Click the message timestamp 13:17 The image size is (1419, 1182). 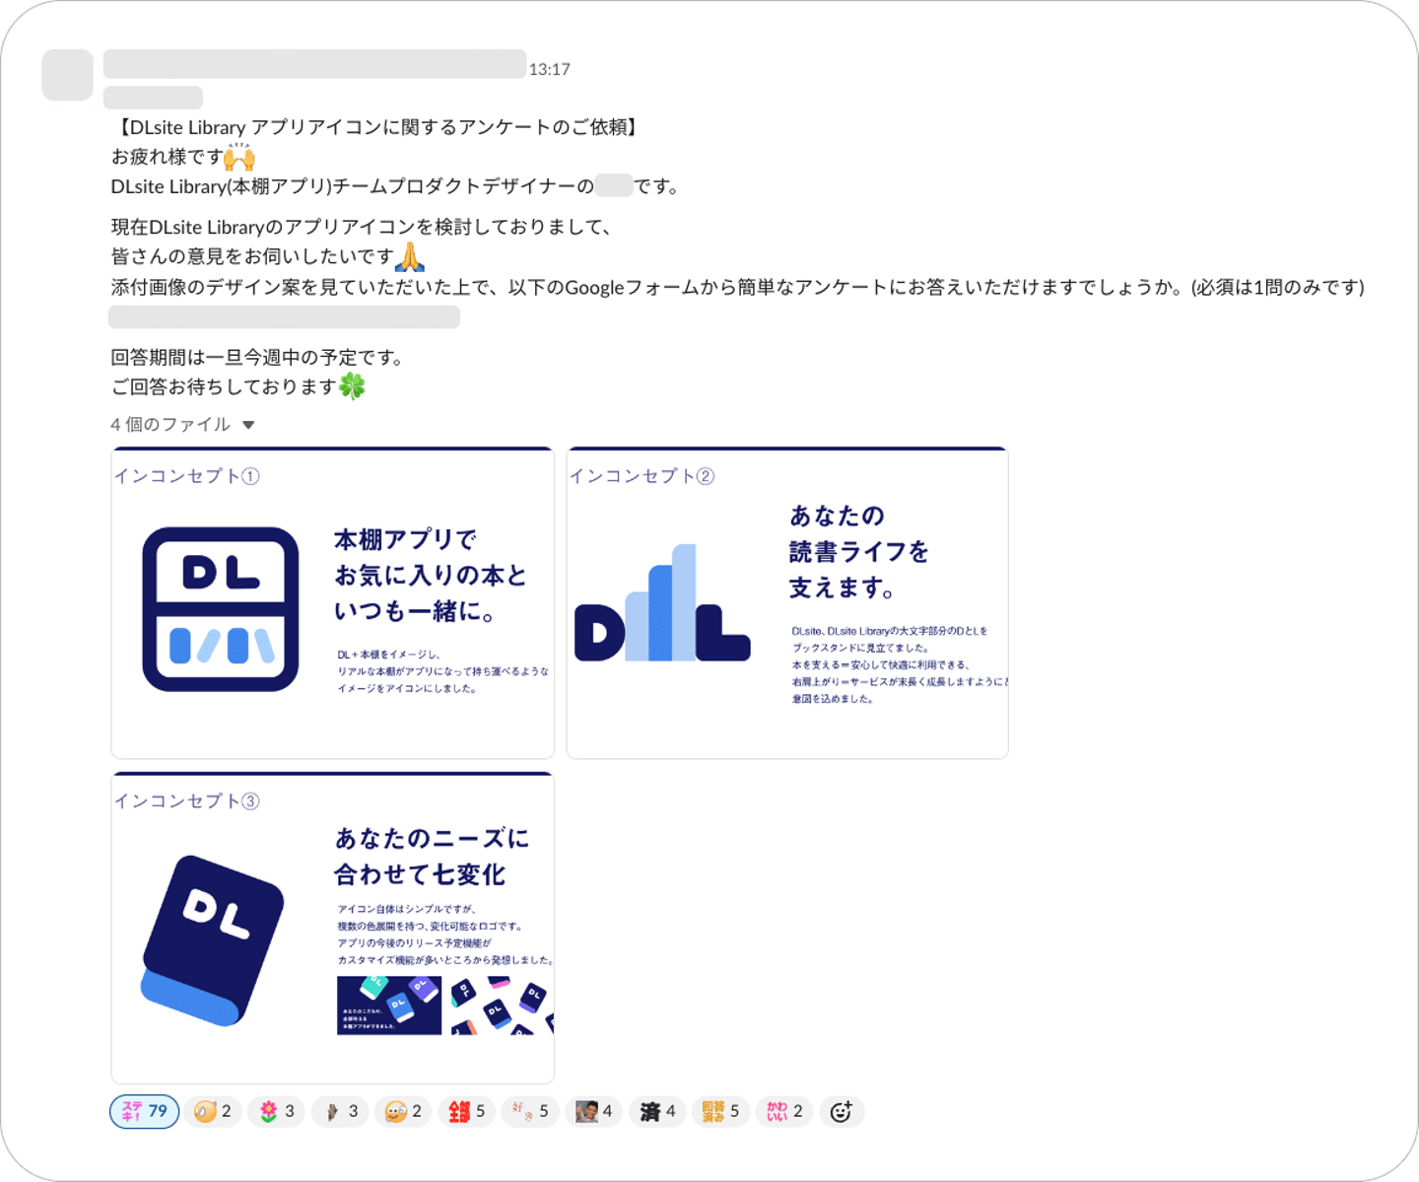click(x=550, y=69)
